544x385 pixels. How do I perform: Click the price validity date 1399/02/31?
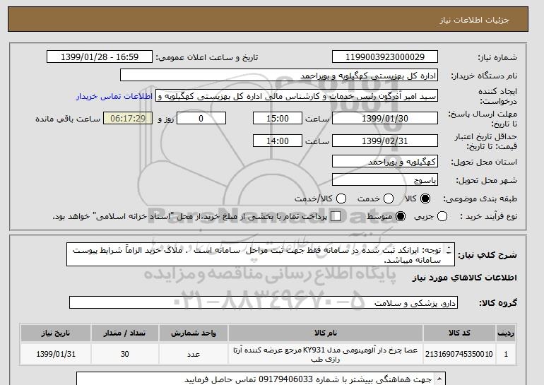pos(385,141)
